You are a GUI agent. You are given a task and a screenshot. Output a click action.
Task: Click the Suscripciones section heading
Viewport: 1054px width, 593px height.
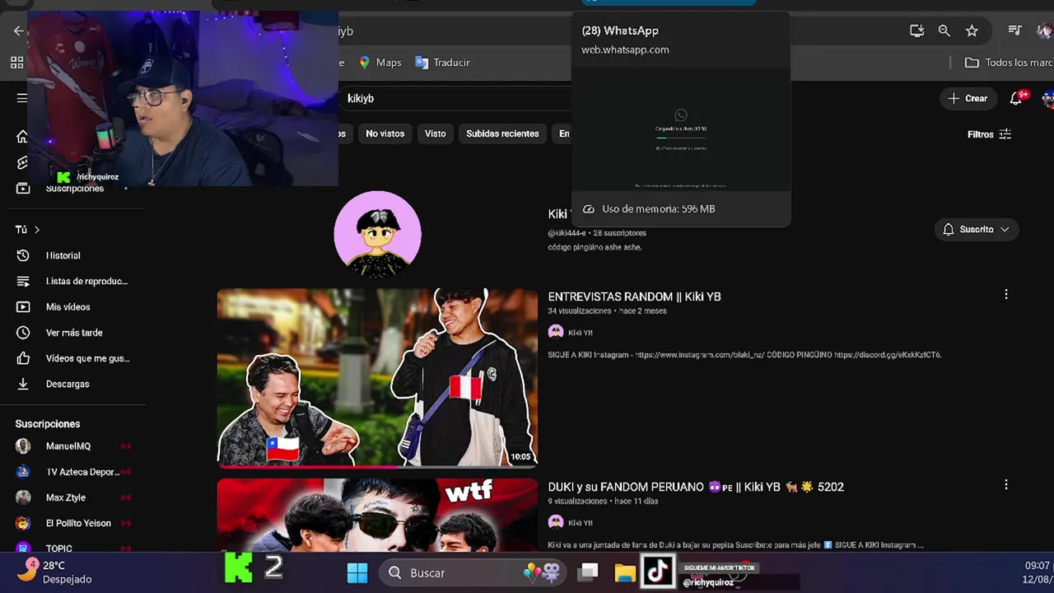click(48, 423)
